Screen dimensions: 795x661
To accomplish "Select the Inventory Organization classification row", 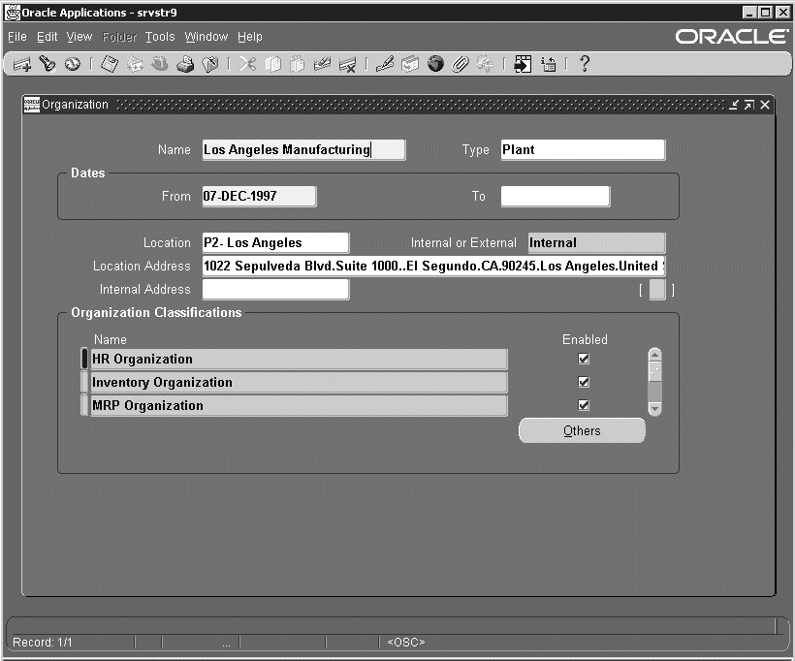I will tap(299, 382).
